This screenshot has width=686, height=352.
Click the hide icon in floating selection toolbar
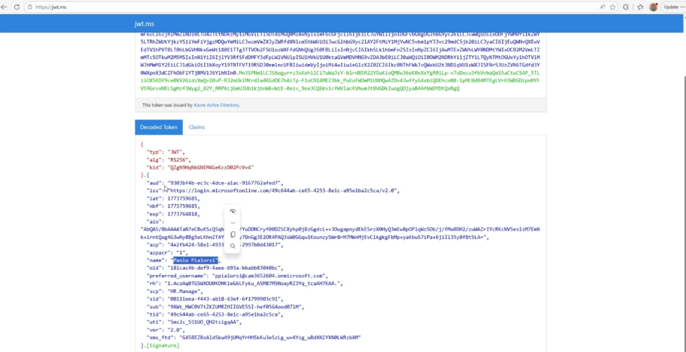pos(233,211)
